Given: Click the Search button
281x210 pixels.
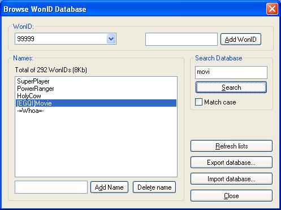Looking at the screenshot, I should pos(231,88).
